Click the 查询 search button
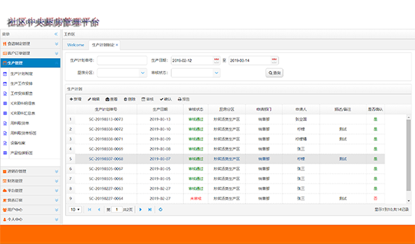 [x=274, y=73]
